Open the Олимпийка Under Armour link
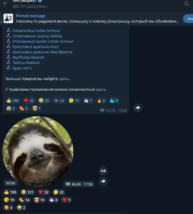The width and height of the screenshot is (193, 214). pyautogui.click(x=36, y=31)
